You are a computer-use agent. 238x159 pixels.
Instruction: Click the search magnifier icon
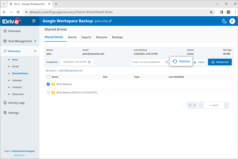pos(167,61)
